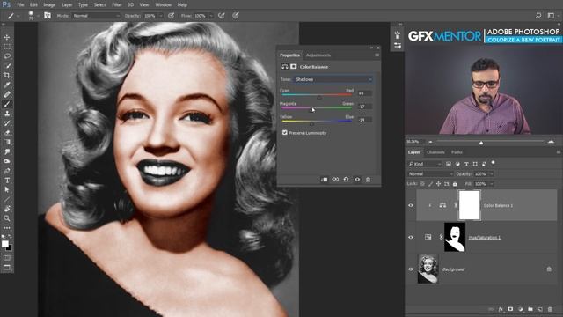Select the Brush tool in toolbar
The image size is (563, 317).
(7, 104)
